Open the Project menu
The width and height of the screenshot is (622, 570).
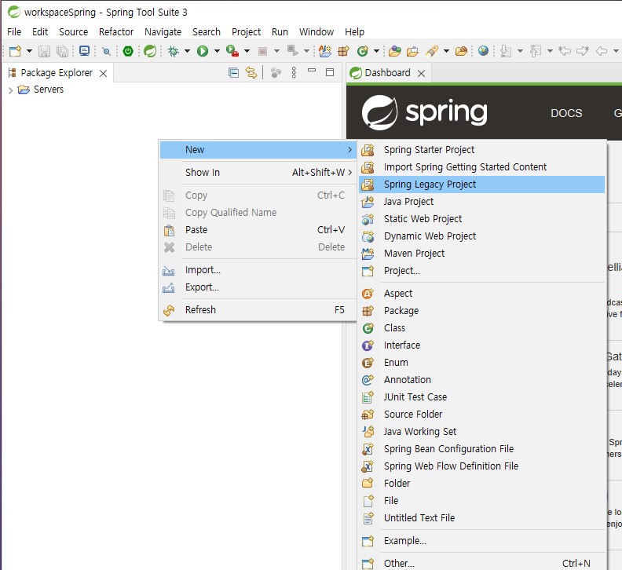(247, 31)
